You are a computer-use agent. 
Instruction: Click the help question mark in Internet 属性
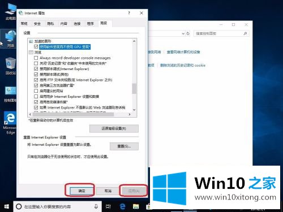[x=129, y=13]
